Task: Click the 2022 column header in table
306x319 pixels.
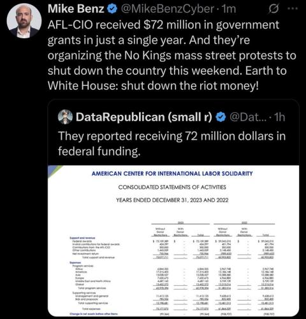Action: pos(244,223)
